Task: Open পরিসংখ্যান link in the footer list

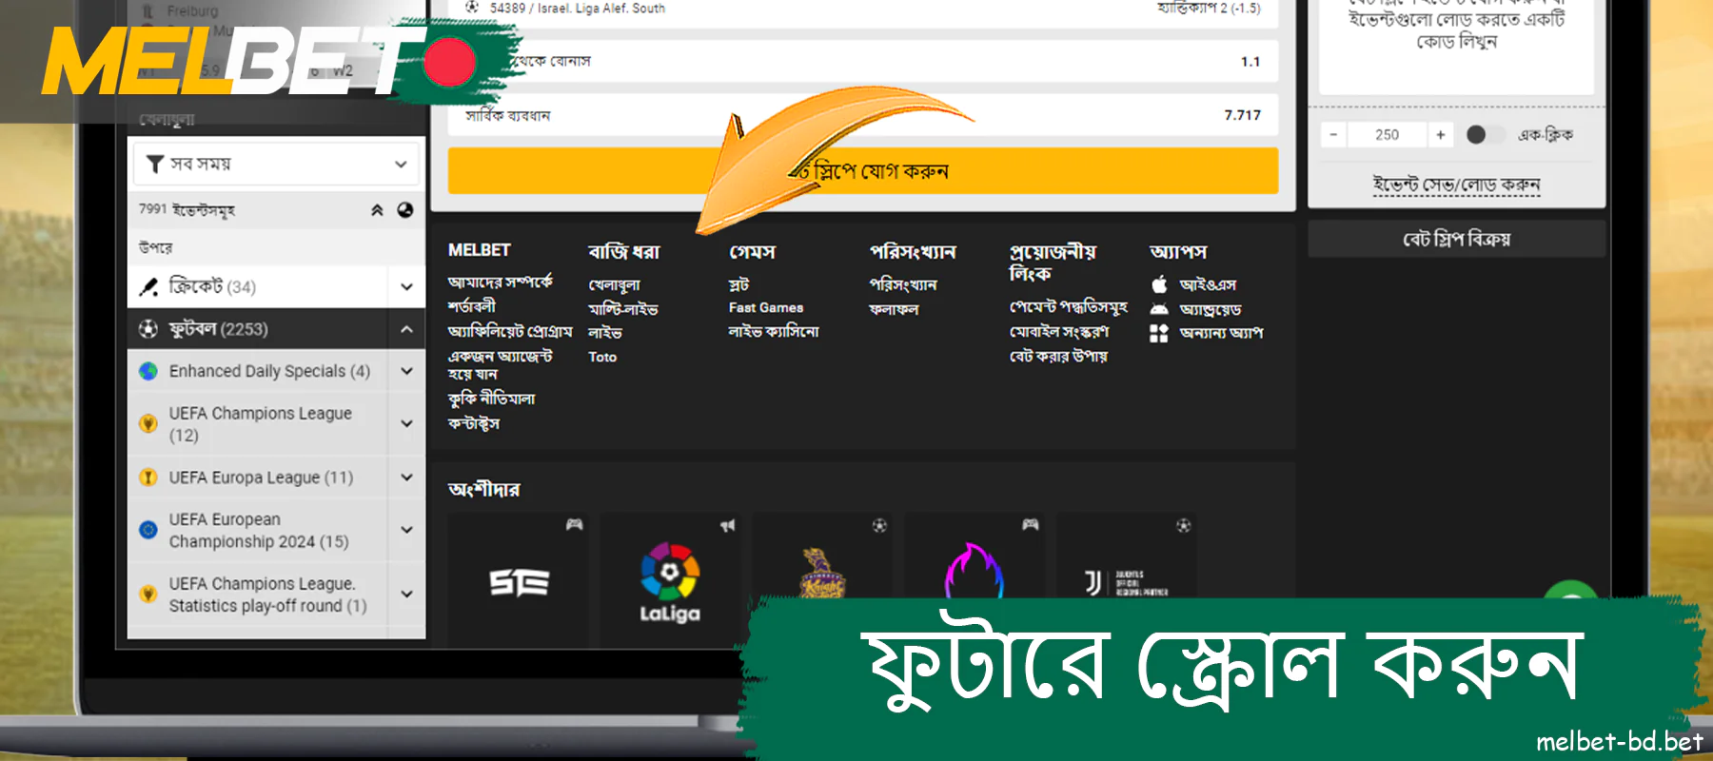Action: 903,284
